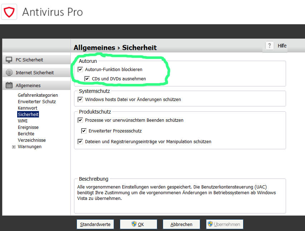Confirm settings with OK button
This screenshot has width=305, height=231.
click(x=138, y=224)
